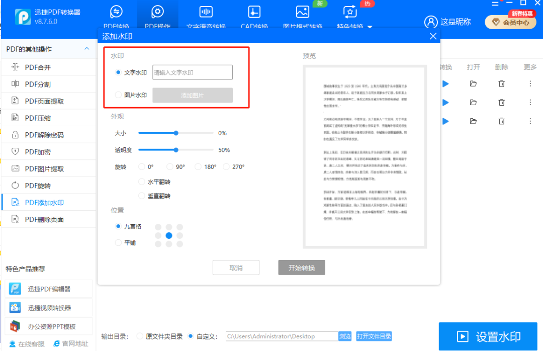This screenshot has width=543, height=351.
Task: Click 打开文件目录 button
Action: point(374,336)
